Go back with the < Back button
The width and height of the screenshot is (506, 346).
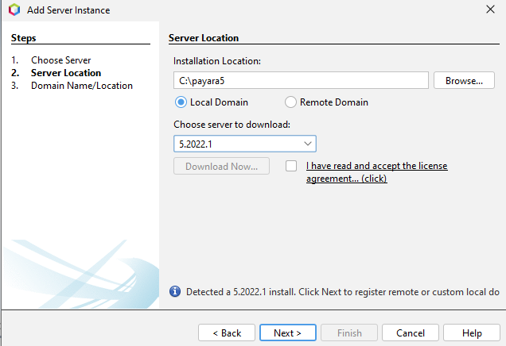tap(227, 333)
